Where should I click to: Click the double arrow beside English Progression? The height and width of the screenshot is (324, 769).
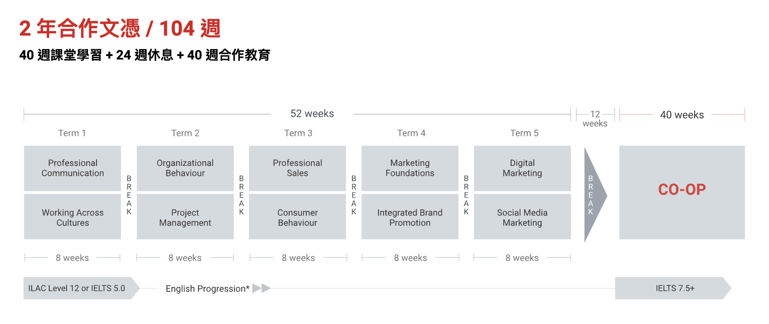point(261,288)
